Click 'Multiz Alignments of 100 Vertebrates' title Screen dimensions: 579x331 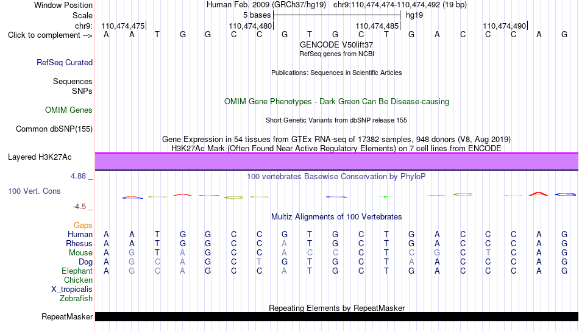point(336,217)
